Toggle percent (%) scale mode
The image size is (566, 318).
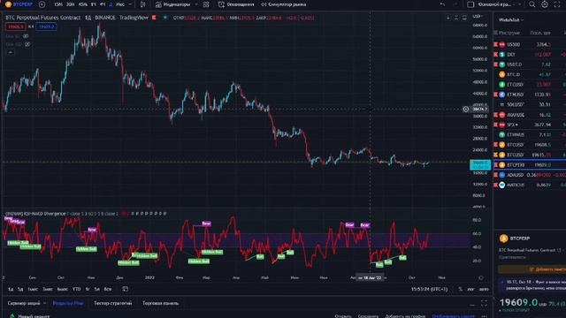[460, 289]
